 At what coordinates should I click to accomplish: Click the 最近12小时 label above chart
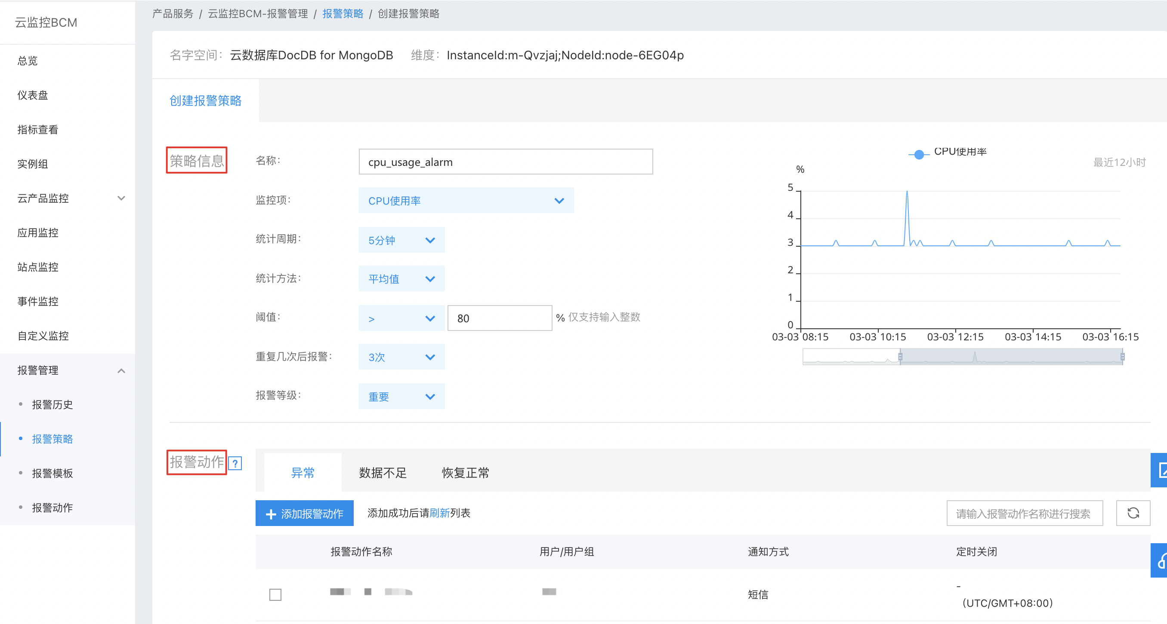1119,162
